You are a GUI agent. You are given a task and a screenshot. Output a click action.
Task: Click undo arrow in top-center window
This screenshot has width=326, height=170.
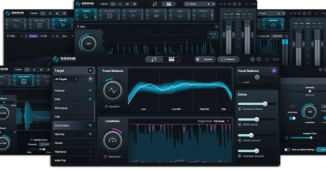tap(225, 4)
